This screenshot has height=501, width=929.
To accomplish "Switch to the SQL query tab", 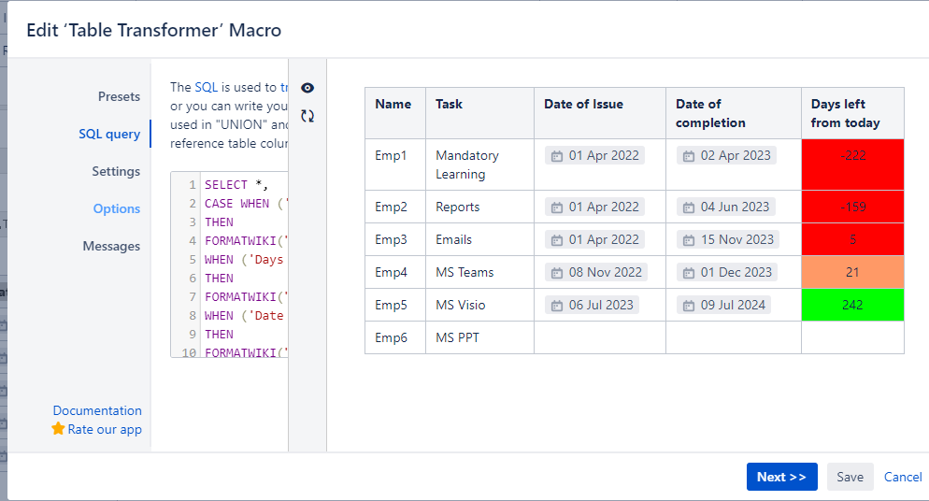I will pos(109,134).
